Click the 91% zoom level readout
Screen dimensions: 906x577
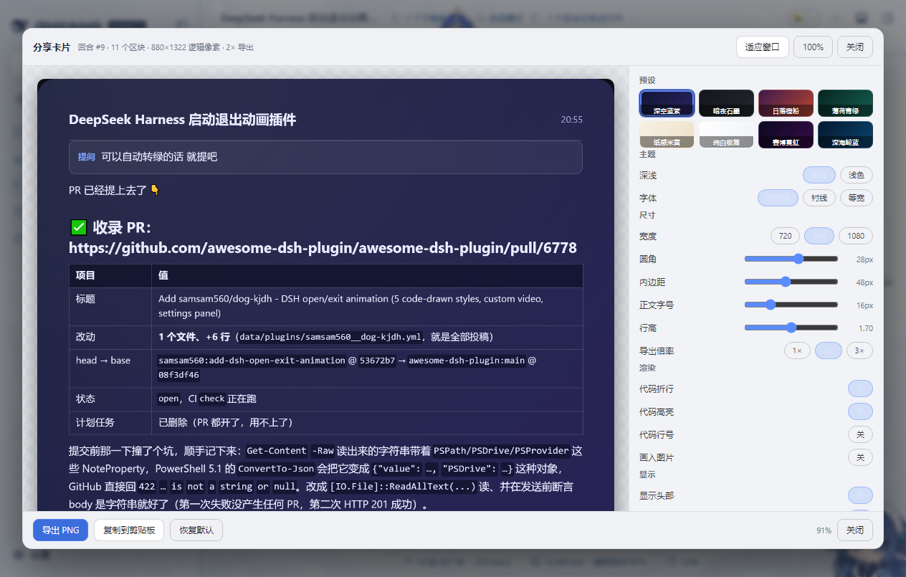click(x=824, y=530)
